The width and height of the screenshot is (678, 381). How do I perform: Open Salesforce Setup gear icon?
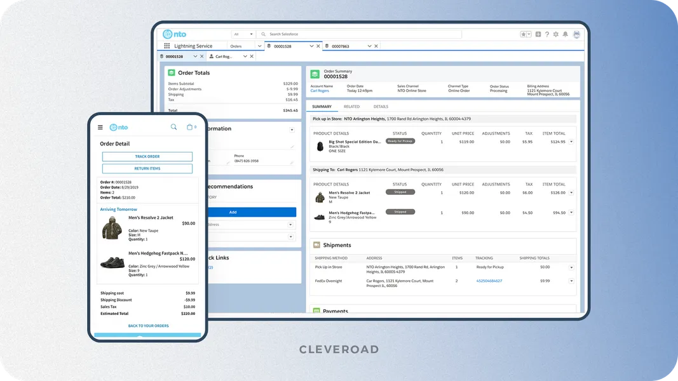[x=556, y=34]
